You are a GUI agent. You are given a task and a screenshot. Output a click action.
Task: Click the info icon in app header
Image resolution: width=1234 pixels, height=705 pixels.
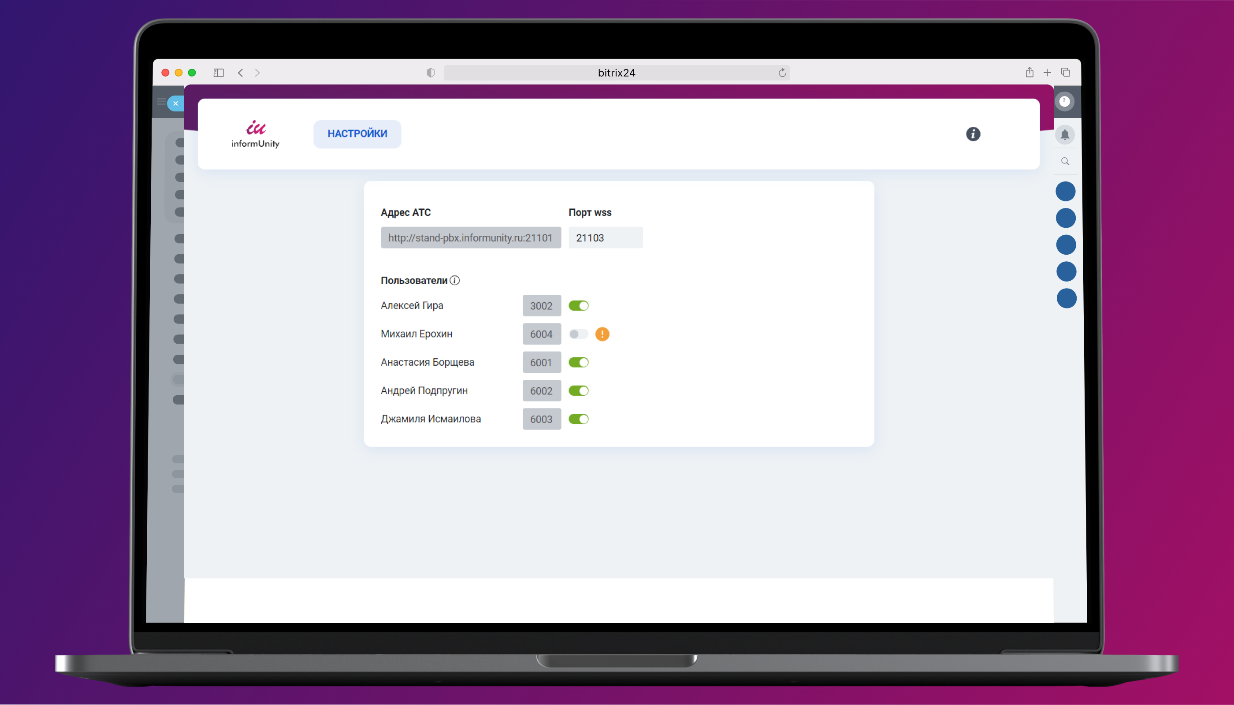(973, 134)
